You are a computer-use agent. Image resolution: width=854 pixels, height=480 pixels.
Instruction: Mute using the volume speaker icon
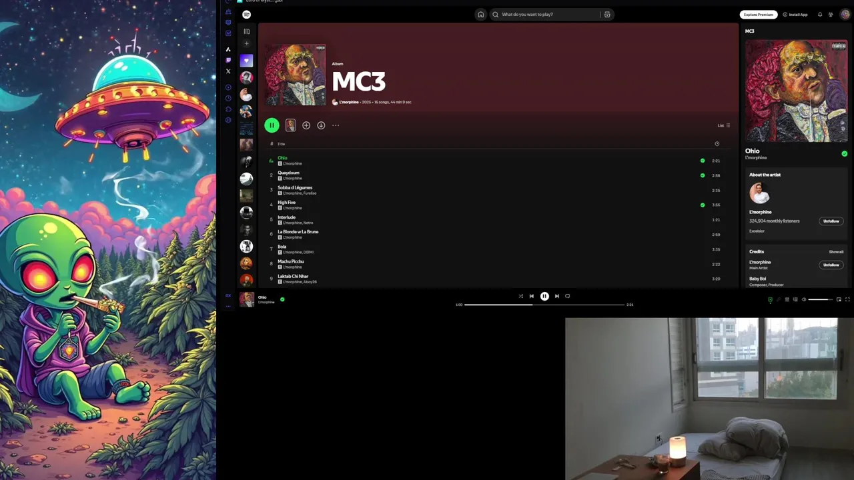(804, 299)
